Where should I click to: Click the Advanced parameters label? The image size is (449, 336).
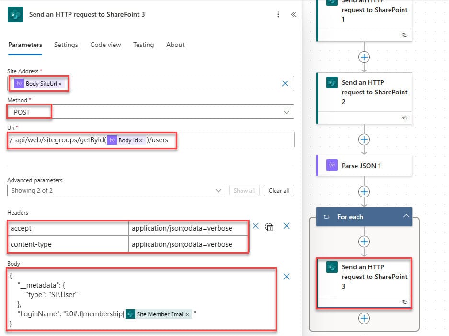(x=35, y=180)
